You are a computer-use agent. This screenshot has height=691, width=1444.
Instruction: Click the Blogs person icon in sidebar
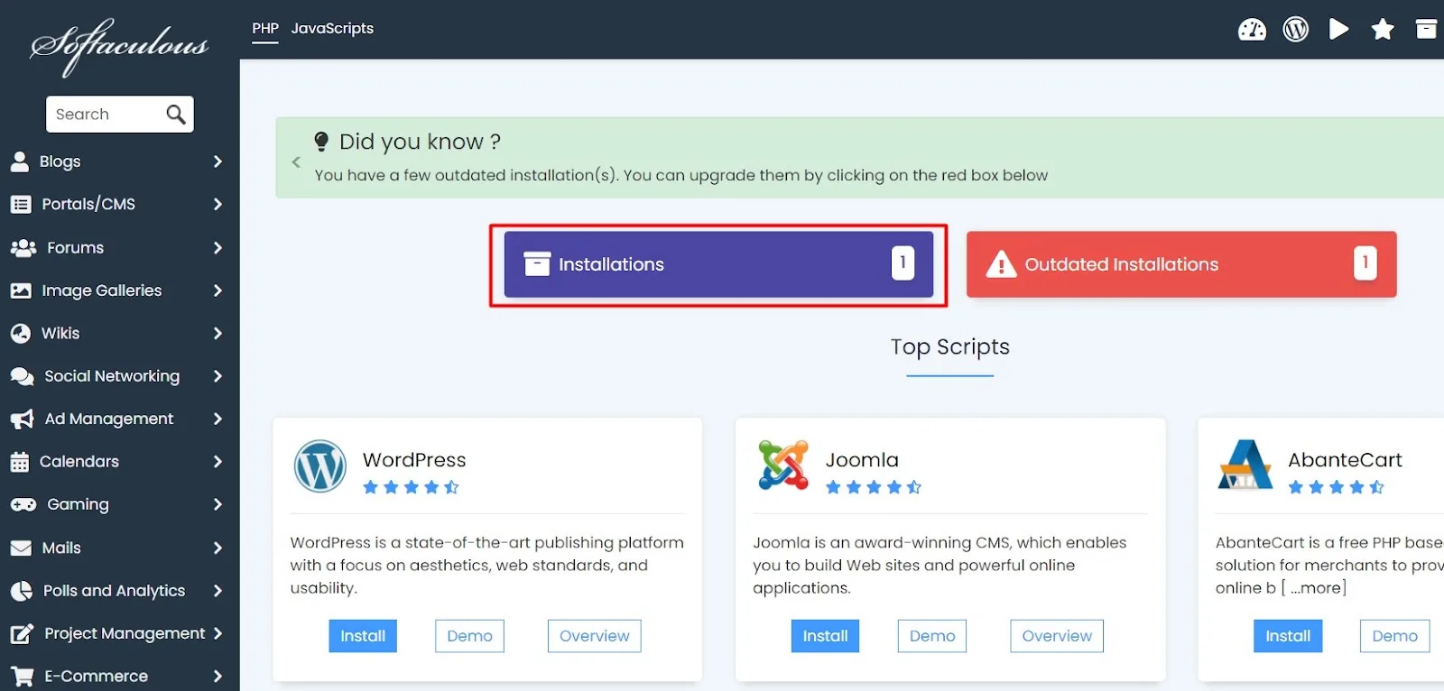click(20, 161)
